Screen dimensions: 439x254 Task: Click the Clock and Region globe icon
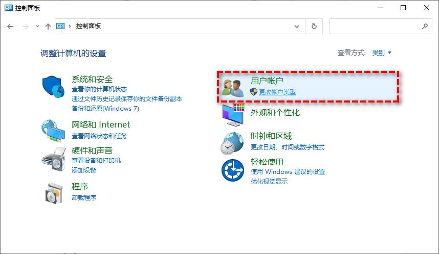[x=233, y=142]
